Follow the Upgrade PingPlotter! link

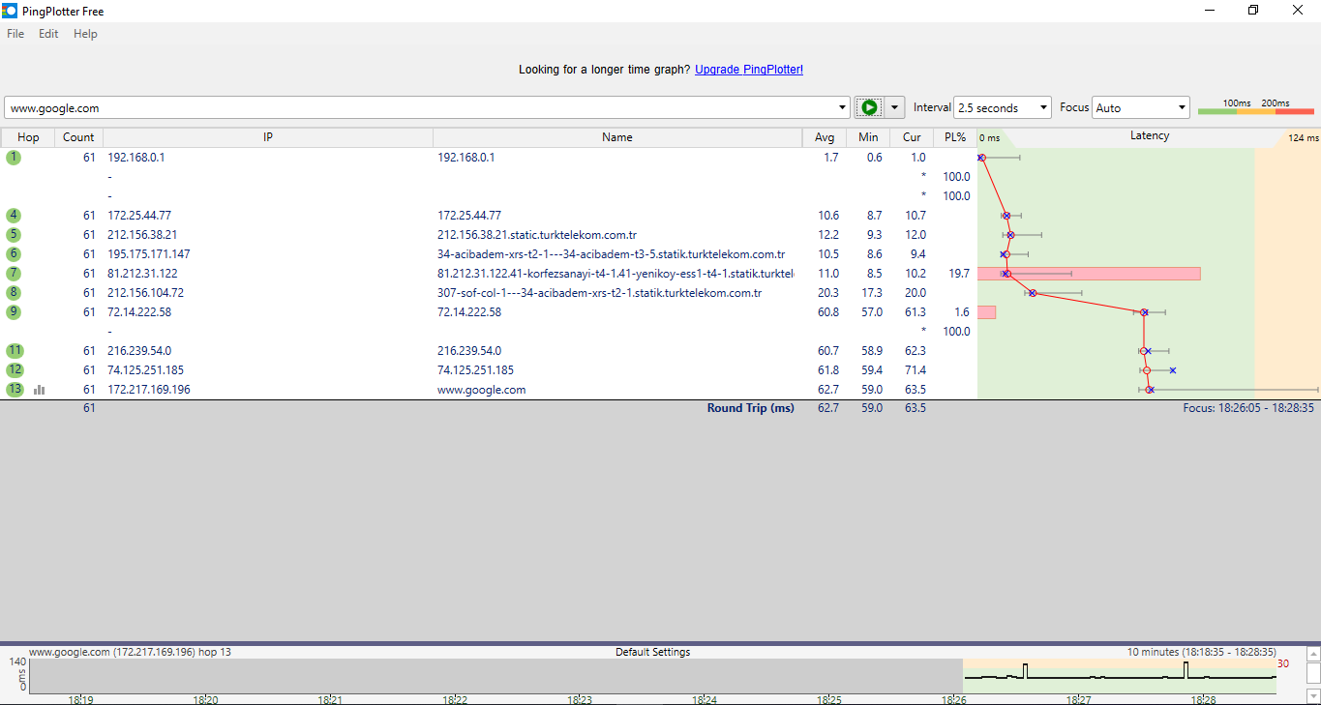(749, 70)
